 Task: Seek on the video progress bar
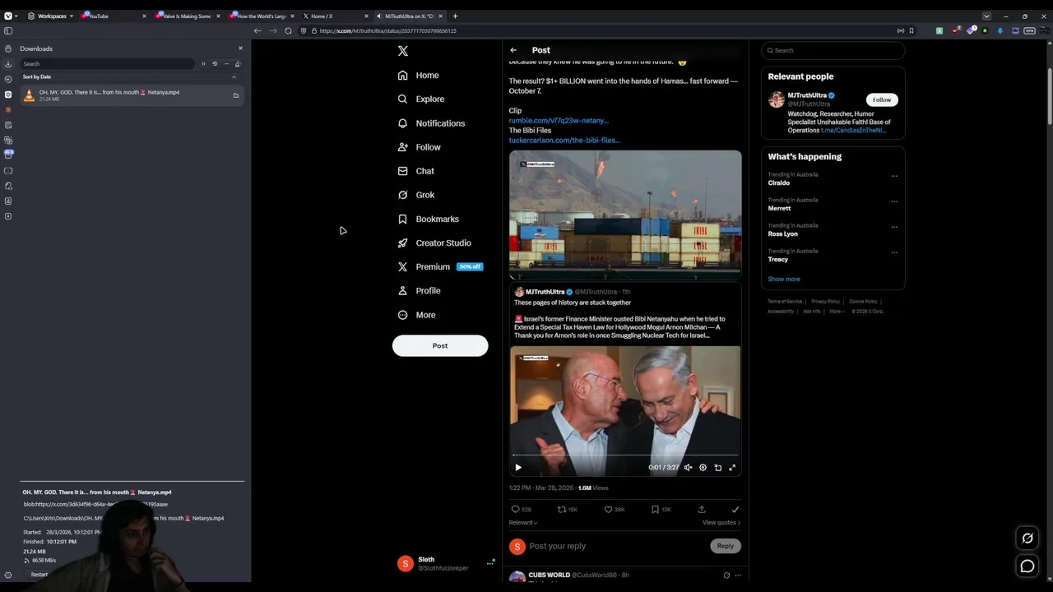tap(625, 454)
